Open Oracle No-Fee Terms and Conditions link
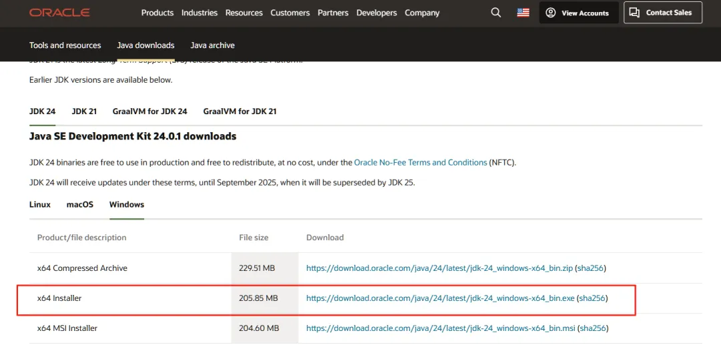721x357 pixels. pyautogui.click(x=421, y=162)
